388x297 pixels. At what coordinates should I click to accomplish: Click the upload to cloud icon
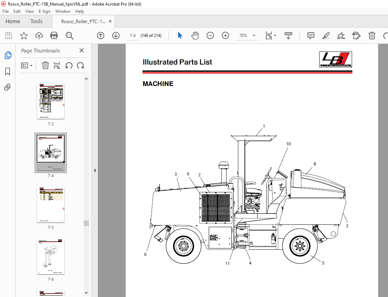39,36
